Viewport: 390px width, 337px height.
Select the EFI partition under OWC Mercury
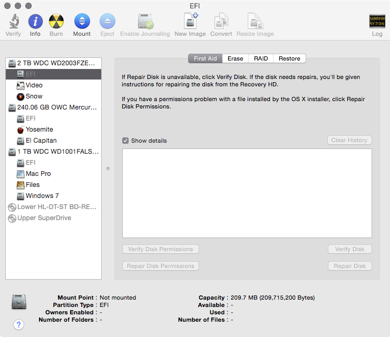point(53,118)
